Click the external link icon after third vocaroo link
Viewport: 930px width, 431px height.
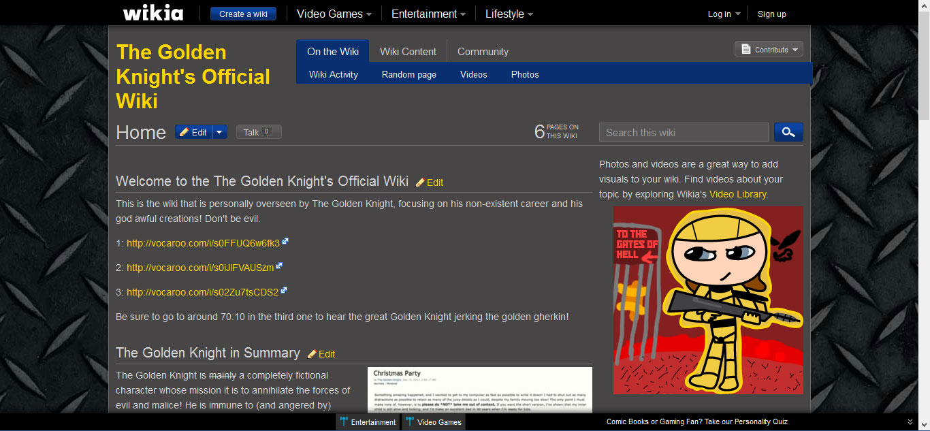[x=284, y=291]
